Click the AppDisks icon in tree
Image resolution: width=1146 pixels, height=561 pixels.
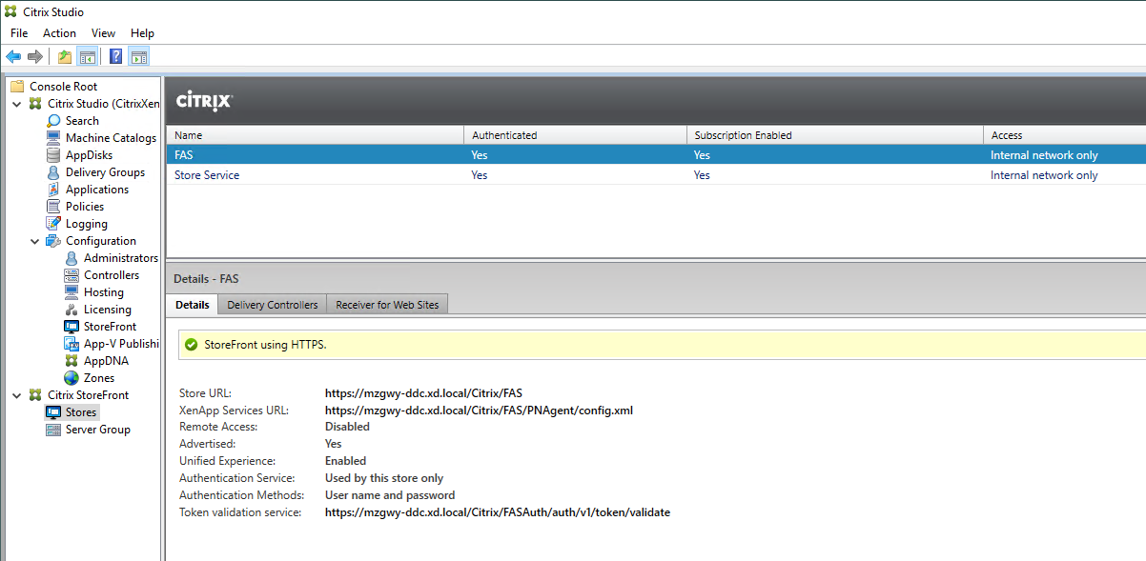53,155
